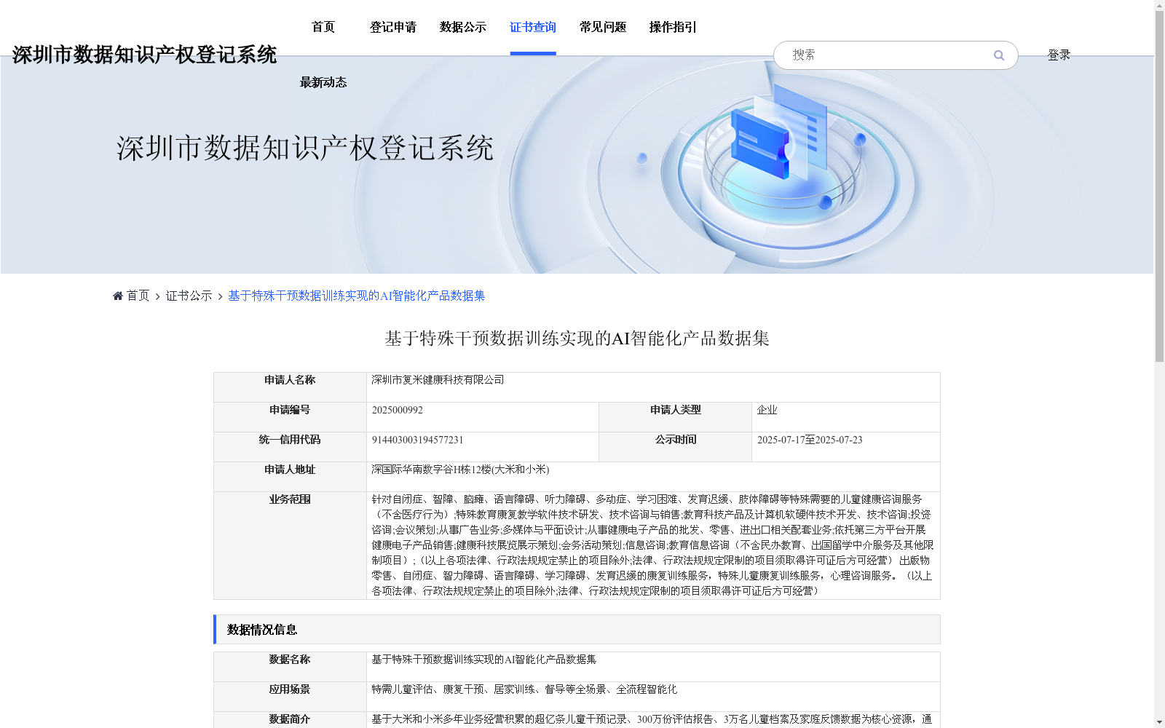Screen dimensions: 1165x728
Task: Select the 证书查询 navigation tab
Action: point(533,27)
